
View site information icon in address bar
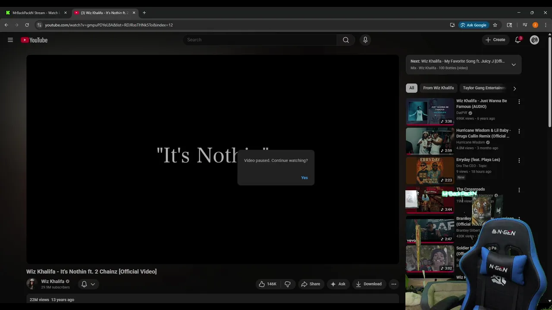39,25
